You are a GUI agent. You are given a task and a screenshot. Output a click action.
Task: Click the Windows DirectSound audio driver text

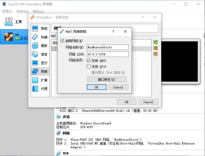pos(96,123)
